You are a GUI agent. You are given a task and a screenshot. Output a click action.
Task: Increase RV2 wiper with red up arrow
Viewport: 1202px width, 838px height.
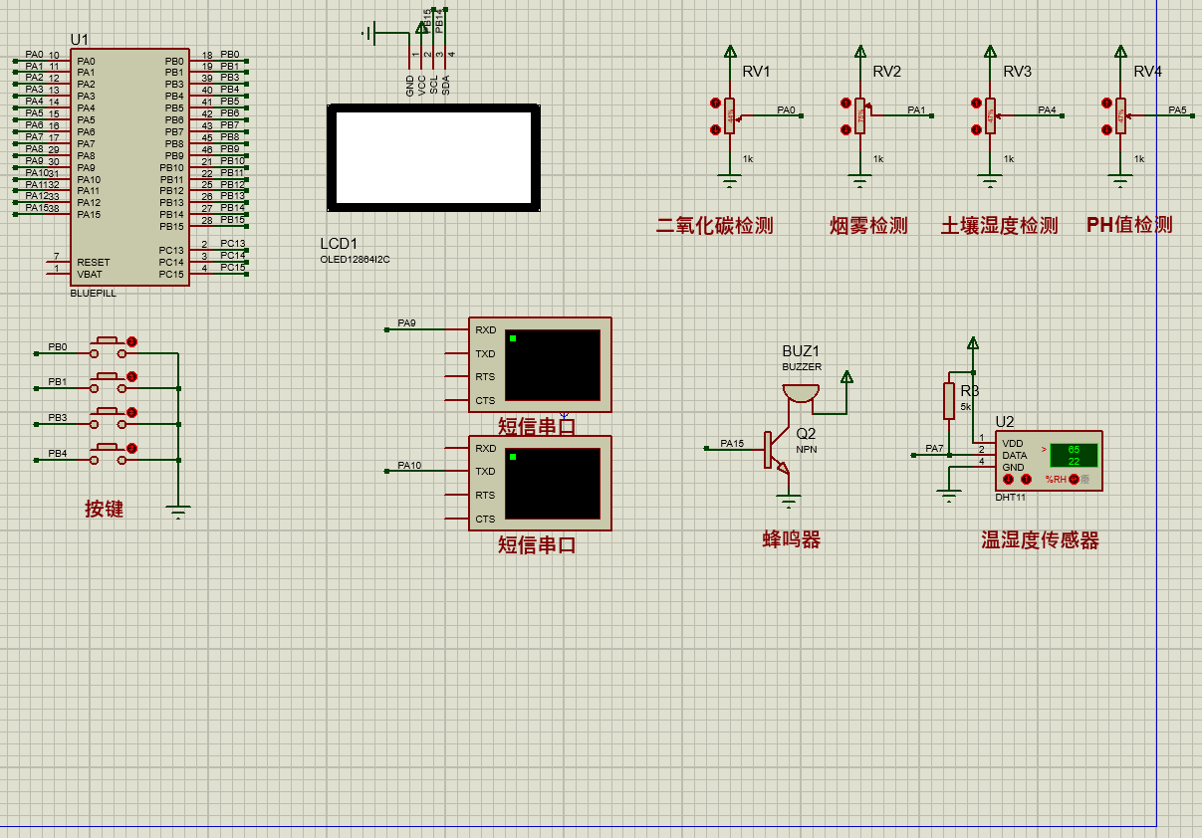pos(845,104)
